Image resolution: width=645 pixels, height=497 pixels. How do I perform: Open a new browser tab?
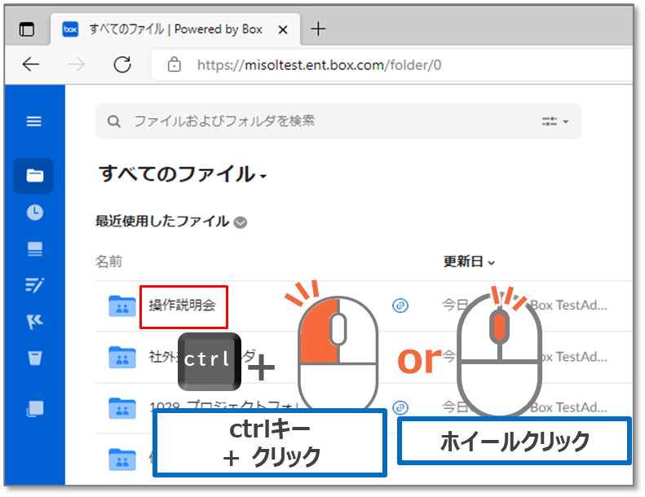(x=318, y=29)
